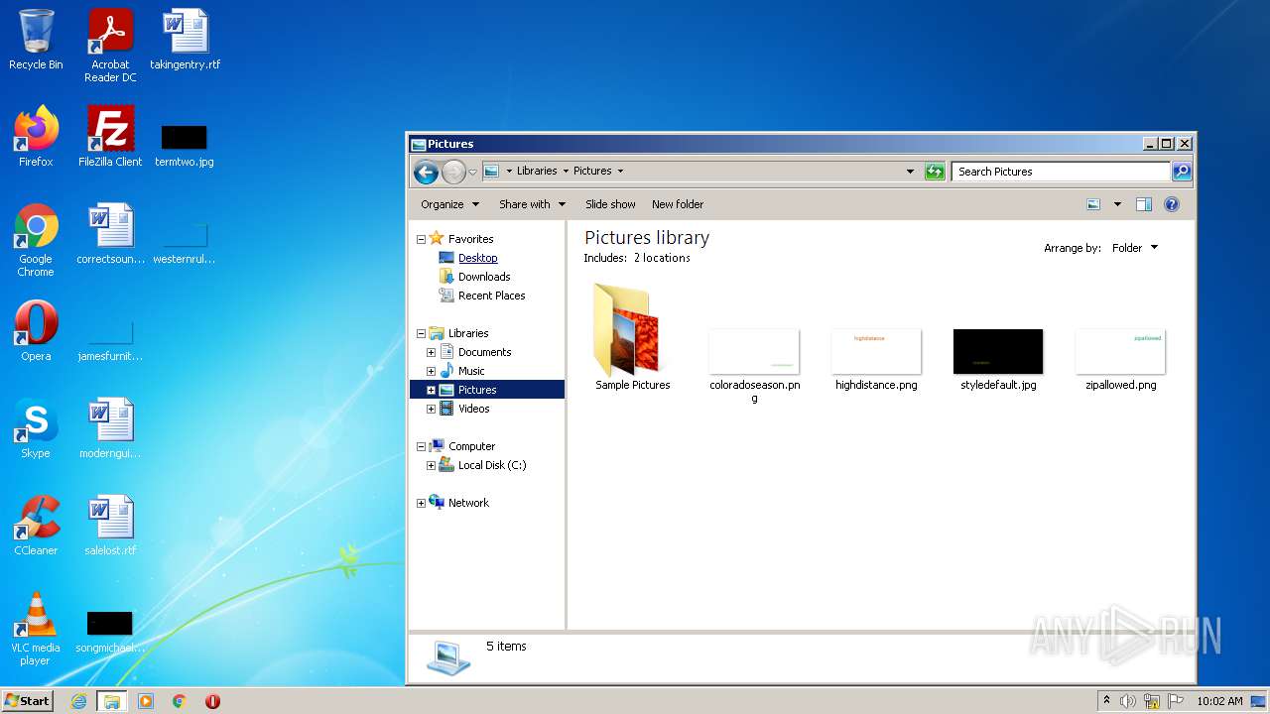Collapse the Favorites tree group
1270x714 pixels.
point(421,239)
